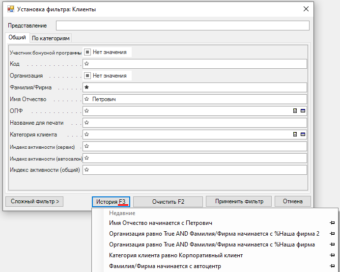Click the star toggle in Название для печати
The image size is (340, 272).
(87, 123)
